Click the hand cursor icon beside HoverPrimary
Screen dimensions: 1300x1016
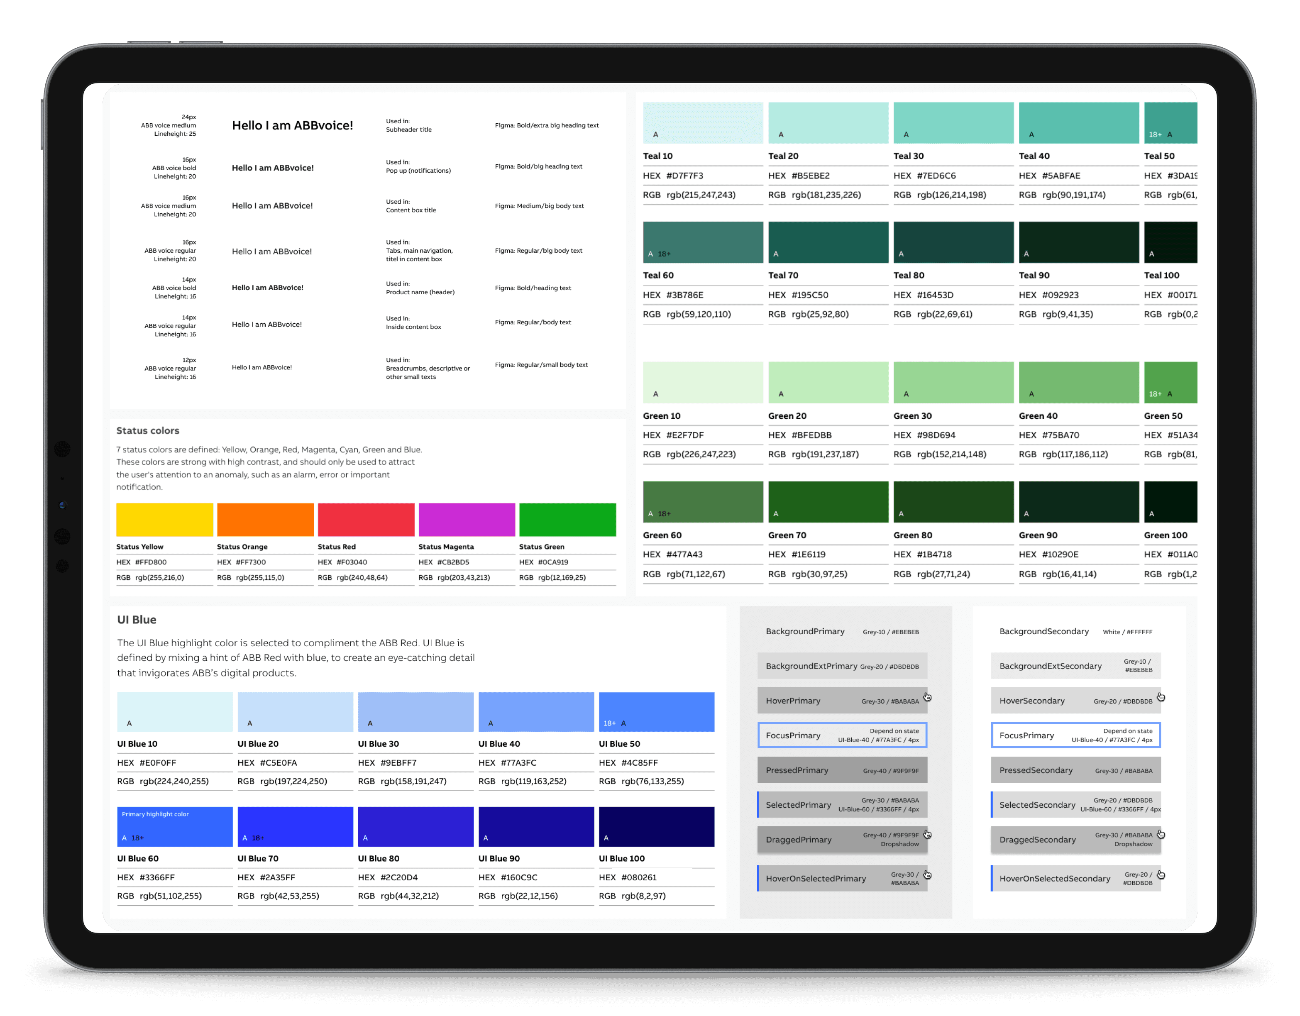[927, 697]
